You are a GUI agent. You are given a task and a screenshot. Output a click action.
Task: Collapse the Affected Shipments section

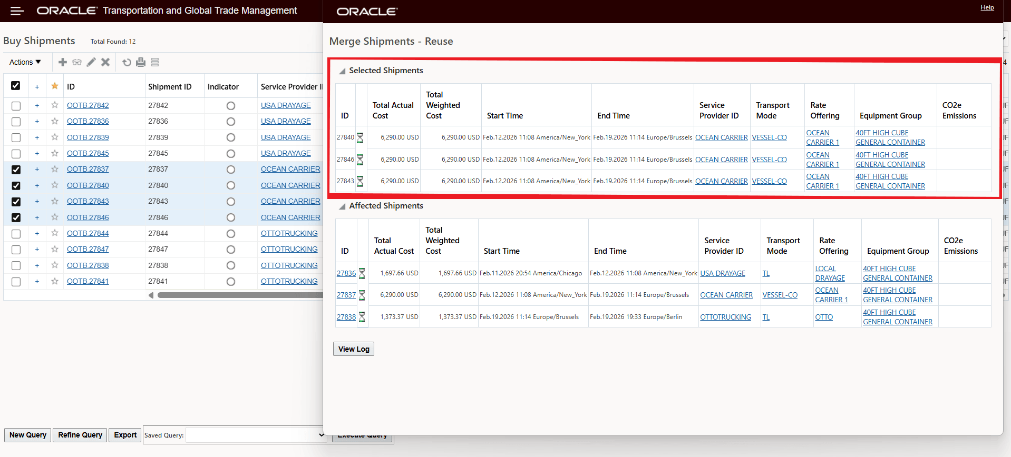click(x=342, y=206)
